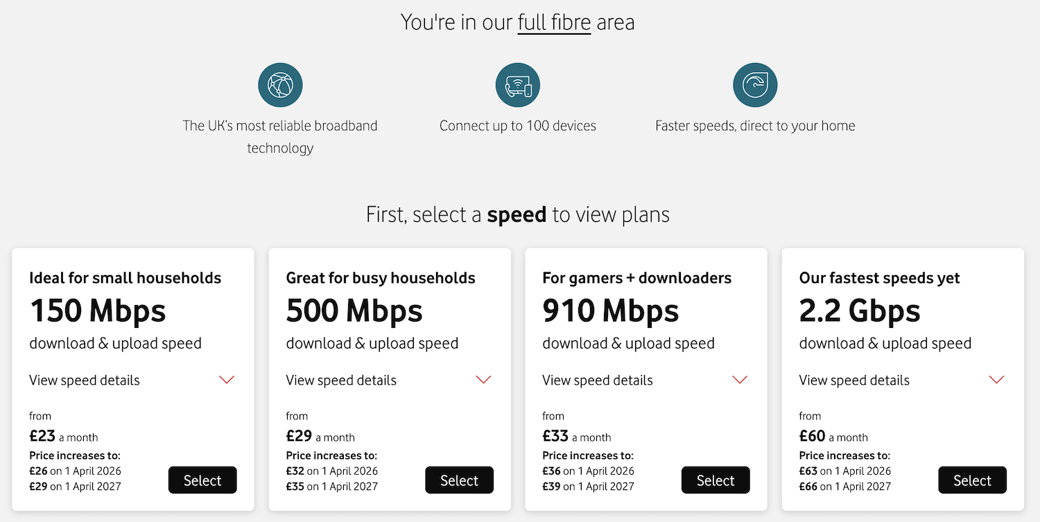1040x522 pixels.
Task: Click the connected devices icon
Action: coord(518,85)
